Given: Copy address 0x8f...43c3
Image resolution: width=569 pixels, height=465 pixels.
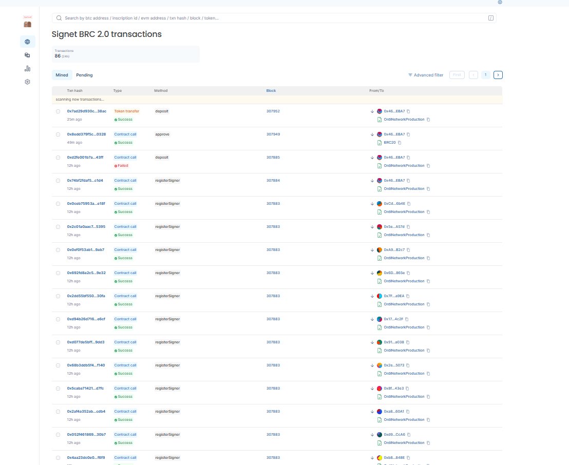Looking at the screenshot, I should (x=407, y=389).
